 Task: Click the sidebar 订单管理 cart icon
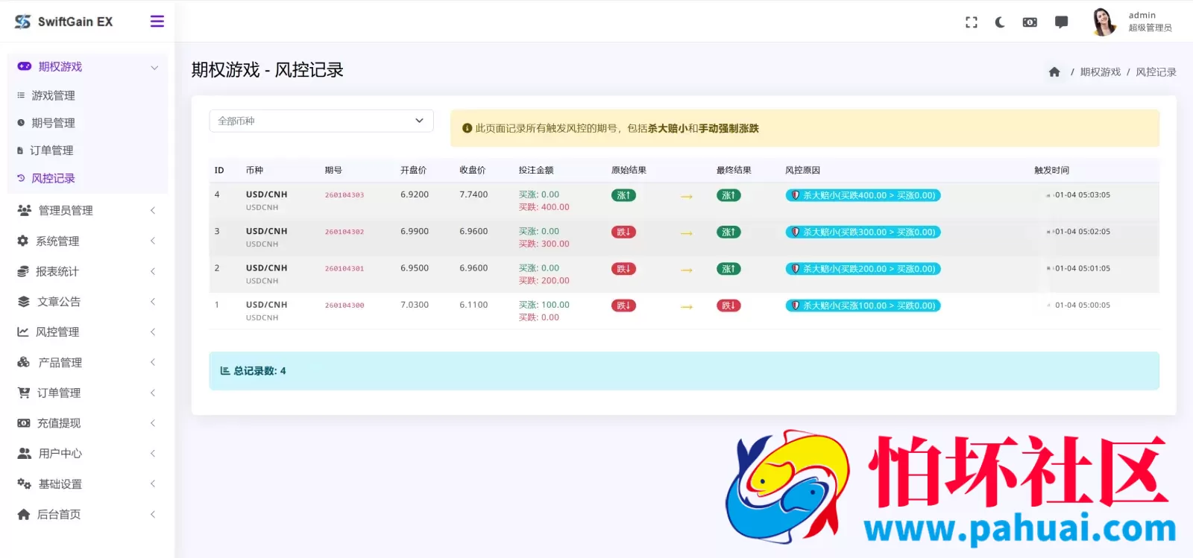24,393
